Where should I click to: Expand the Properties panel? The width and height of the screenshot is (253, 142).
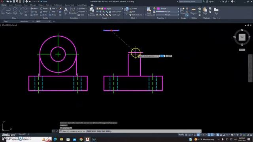tap(161, 18)
